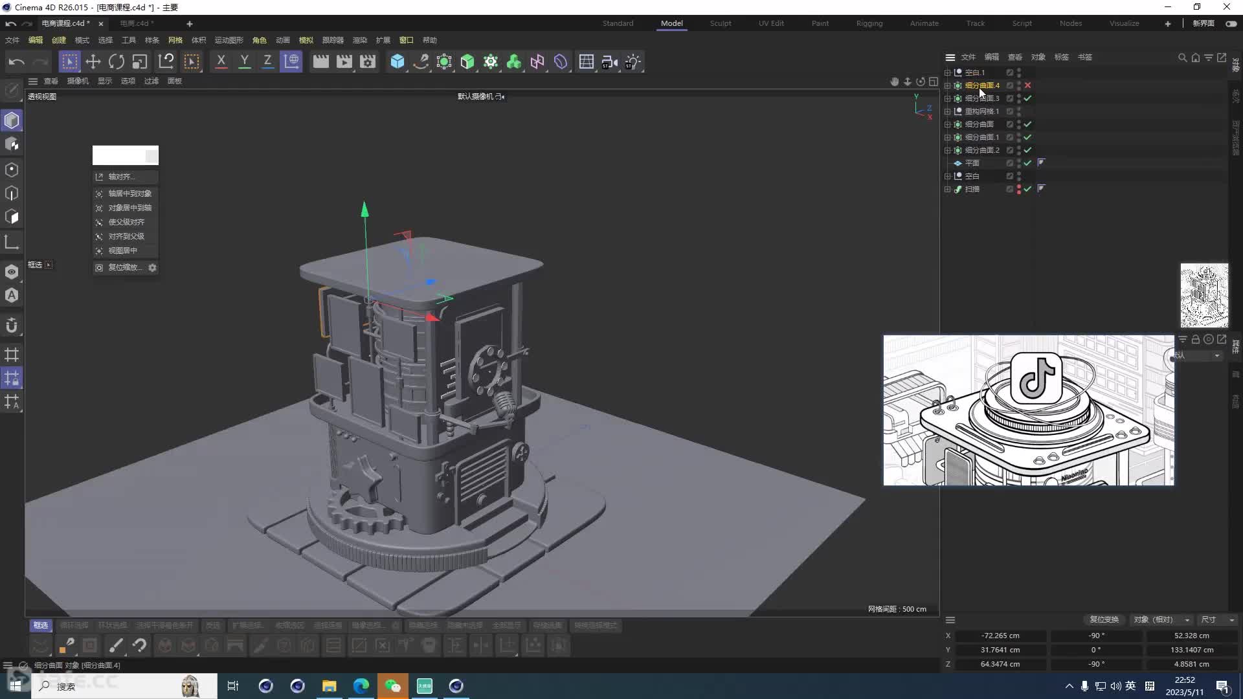Choose 对象居中到轴 in popup menu
1243x699 pixels.
(126, 208)
